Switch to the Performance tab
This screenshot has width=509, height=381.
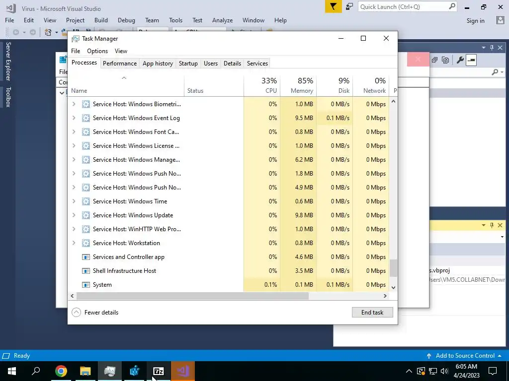pyautogui.click(x=120, y=63)
